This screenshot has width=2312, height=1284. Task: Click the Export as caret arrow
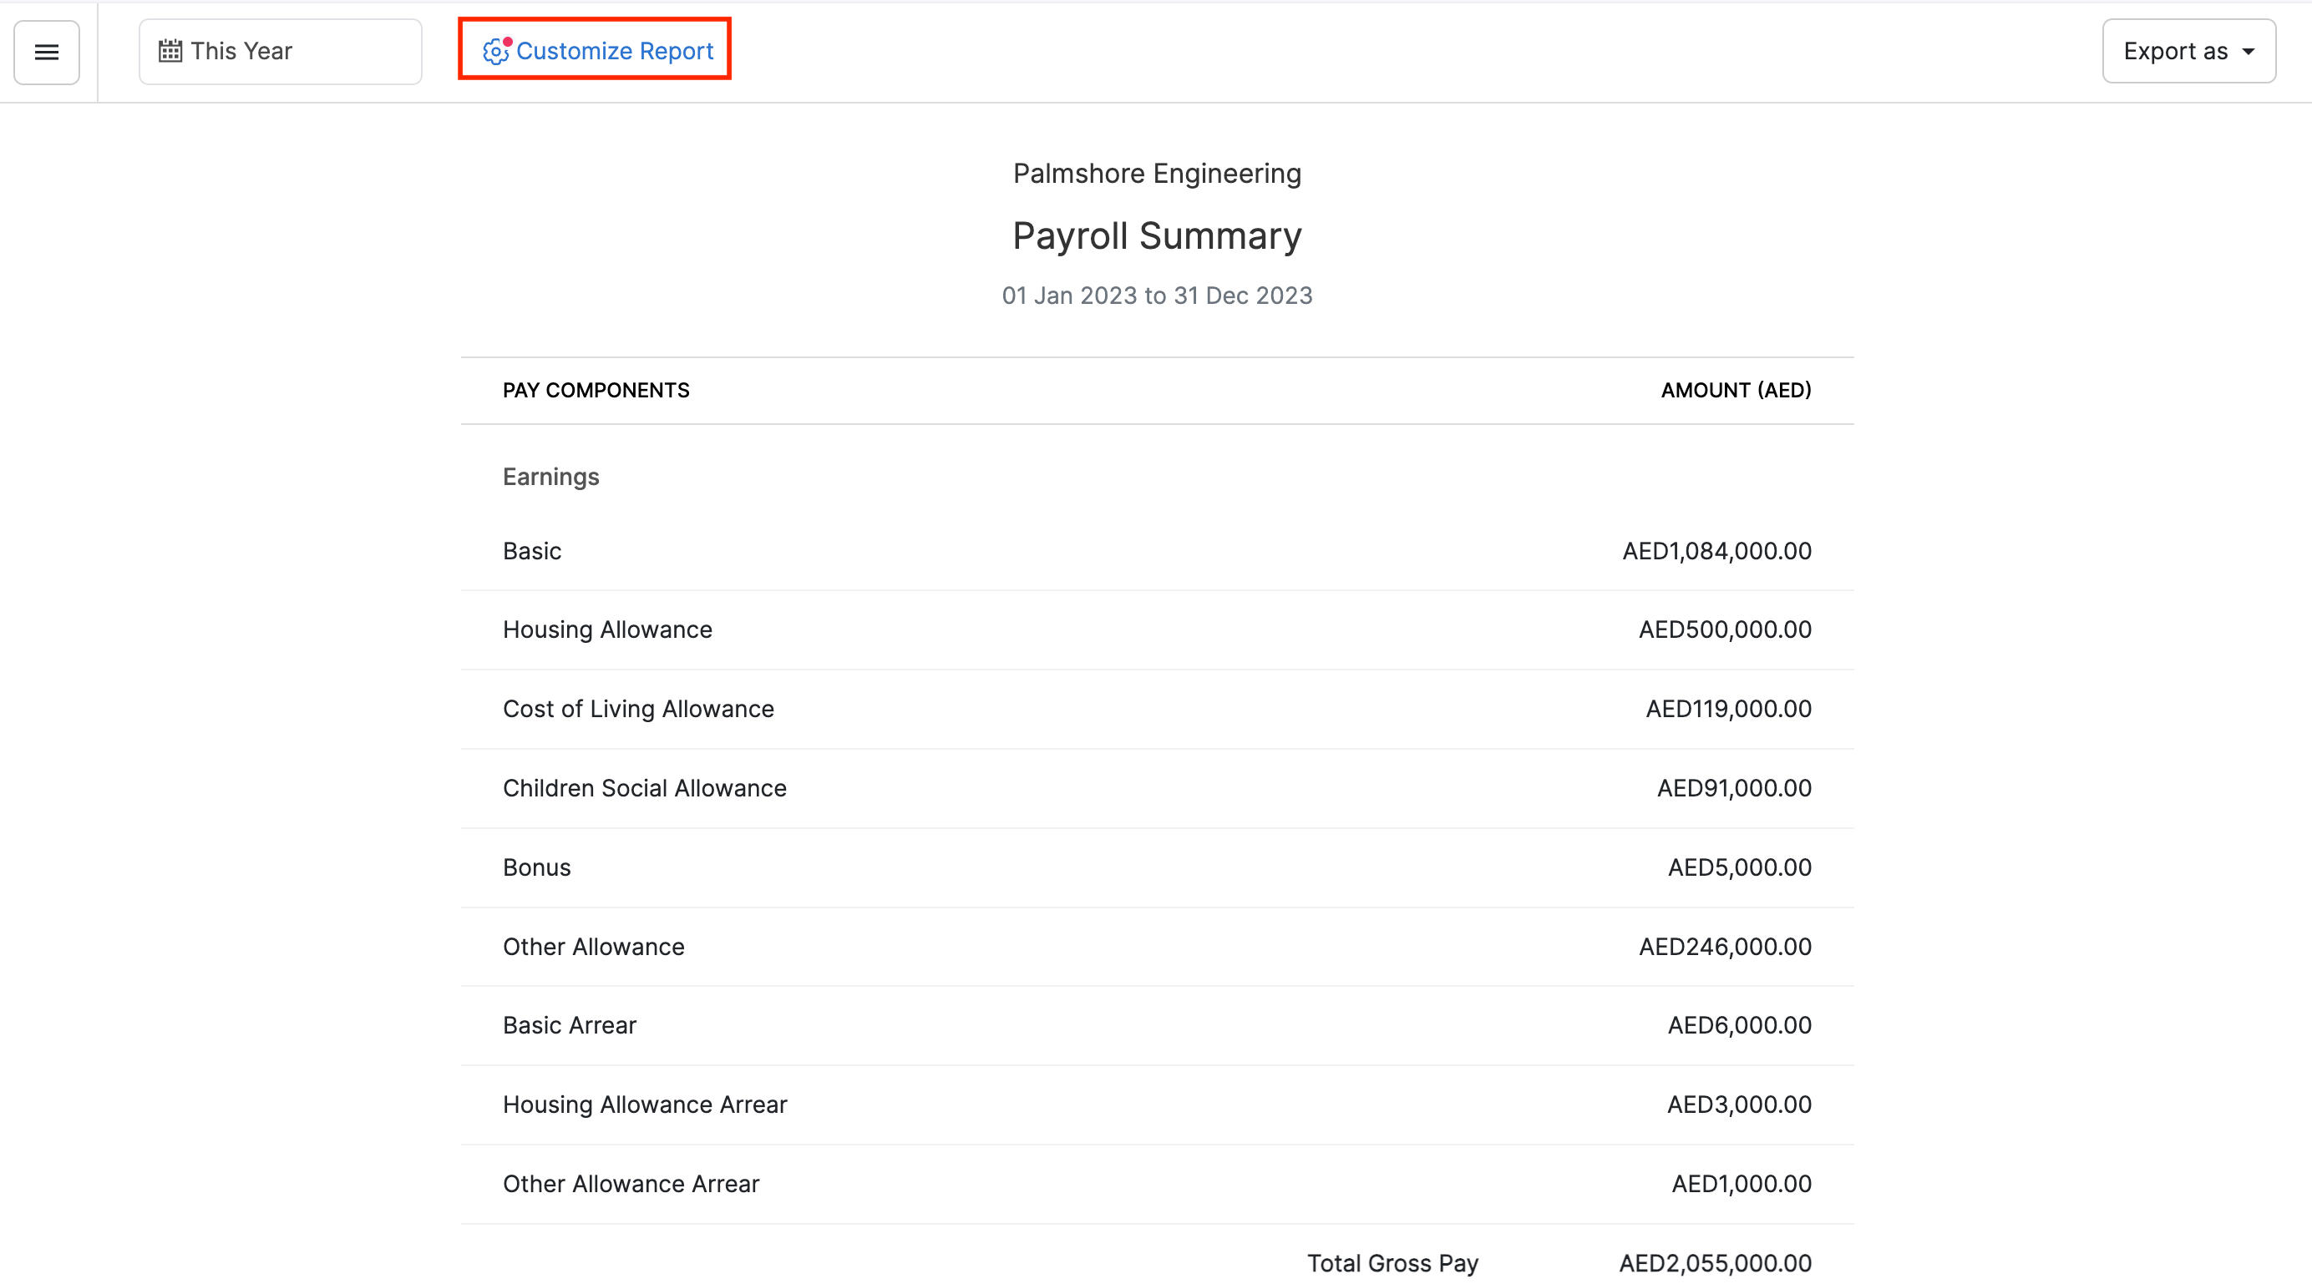click(2249, 52)
